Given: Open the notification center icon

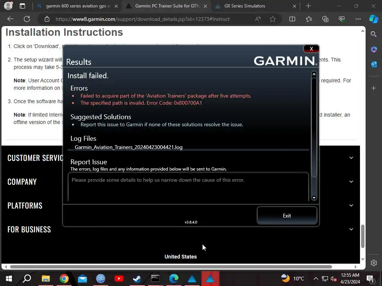Looking at the screenshot, I should click(x=370, y=279).
